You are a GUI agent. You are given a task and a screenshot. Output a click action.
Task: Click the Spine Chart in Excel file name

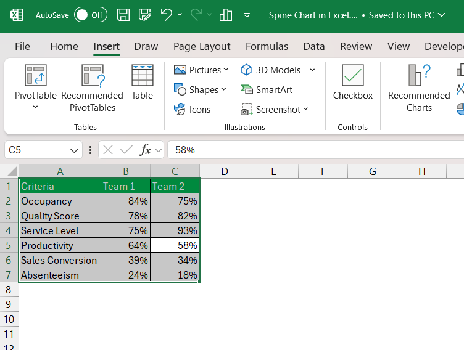[x=313, y=15]
